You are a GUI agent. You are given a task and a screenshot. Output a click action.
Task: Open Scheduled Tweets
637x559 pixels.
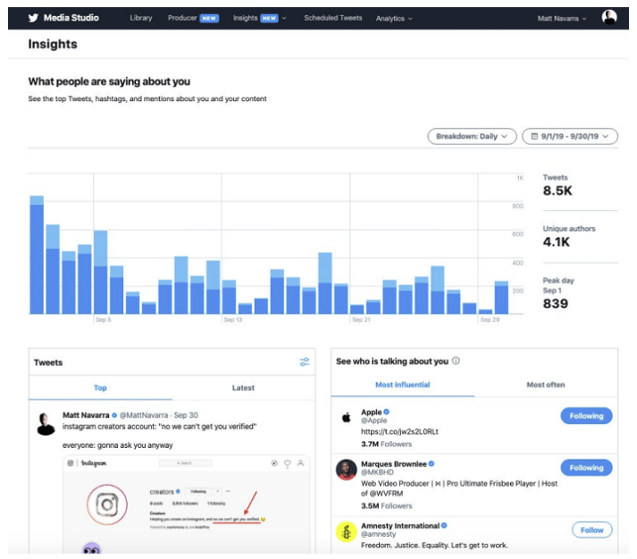pyautogui.click(x=332, y=18)
